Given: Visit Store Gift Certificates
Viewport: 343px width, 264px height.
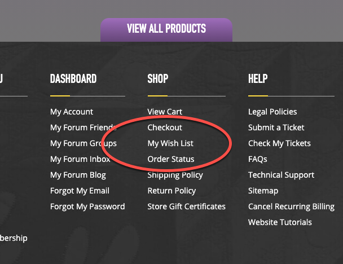Looking at the screenshot, I should [186, 206].
